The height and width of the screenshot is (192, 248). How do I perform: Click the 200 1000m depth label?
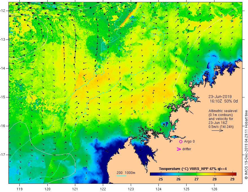126,173
